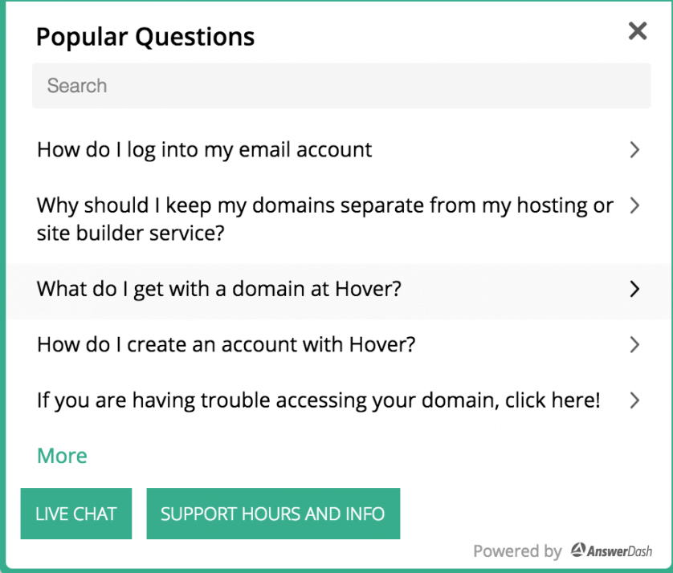Start a session with the LIVE CHAT button
This screenshot has width=673, height=573.
[x=76, y=514]
